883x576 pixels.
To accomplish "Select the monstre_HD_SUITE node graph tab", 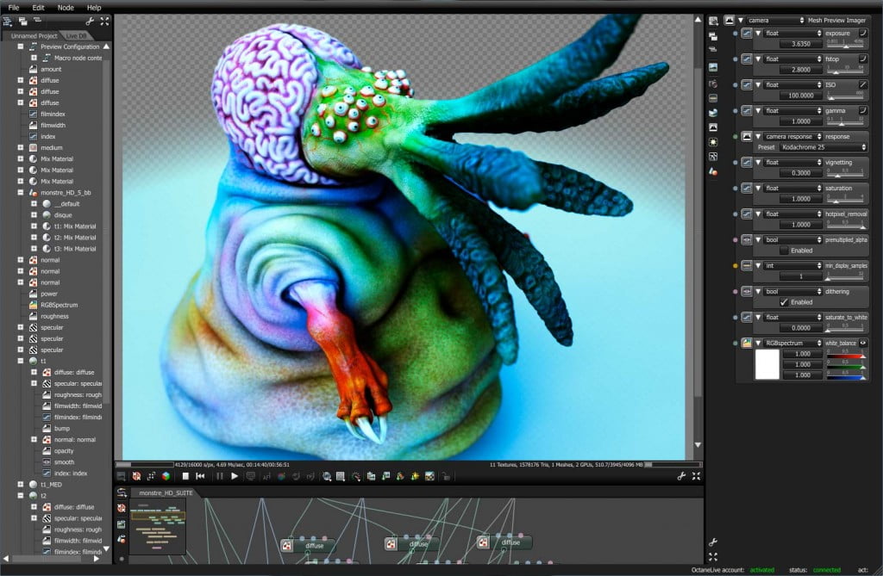I will 166,493.
